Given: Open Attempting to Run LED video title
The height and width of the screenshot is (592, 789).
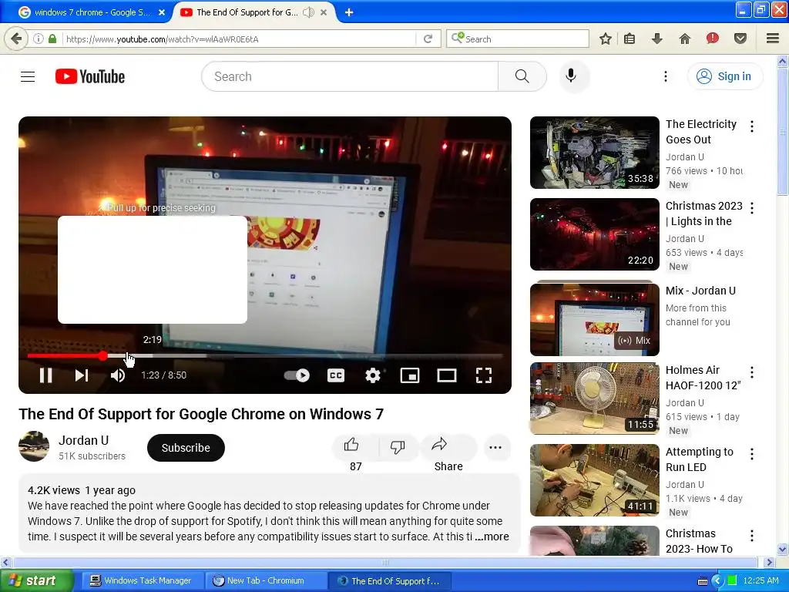Looking at the screenshot, I should tap(700, 459).
